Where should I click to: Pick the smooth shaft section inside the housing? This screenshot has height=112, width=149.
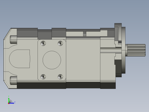[x=111, y=50]
